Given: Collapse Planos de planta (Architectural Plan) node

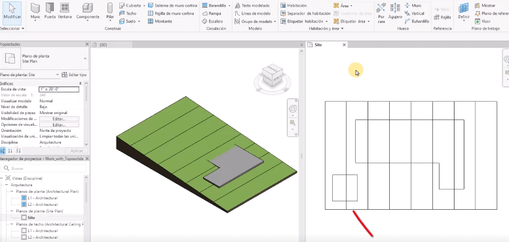Looking at the screenshot, I should tap(12, 192).
